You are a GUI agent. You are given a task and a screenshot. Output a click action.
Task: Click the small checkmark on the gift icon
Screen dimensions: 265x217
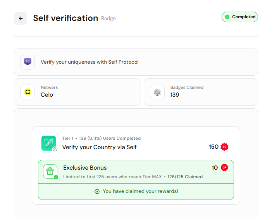click(56, 177)
